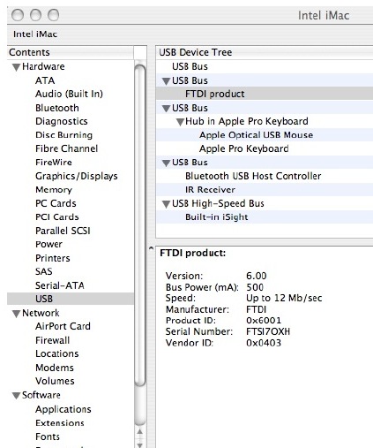373x448 pixels.
Task: Select Fibre Channel entry
Action: point(66,148)
